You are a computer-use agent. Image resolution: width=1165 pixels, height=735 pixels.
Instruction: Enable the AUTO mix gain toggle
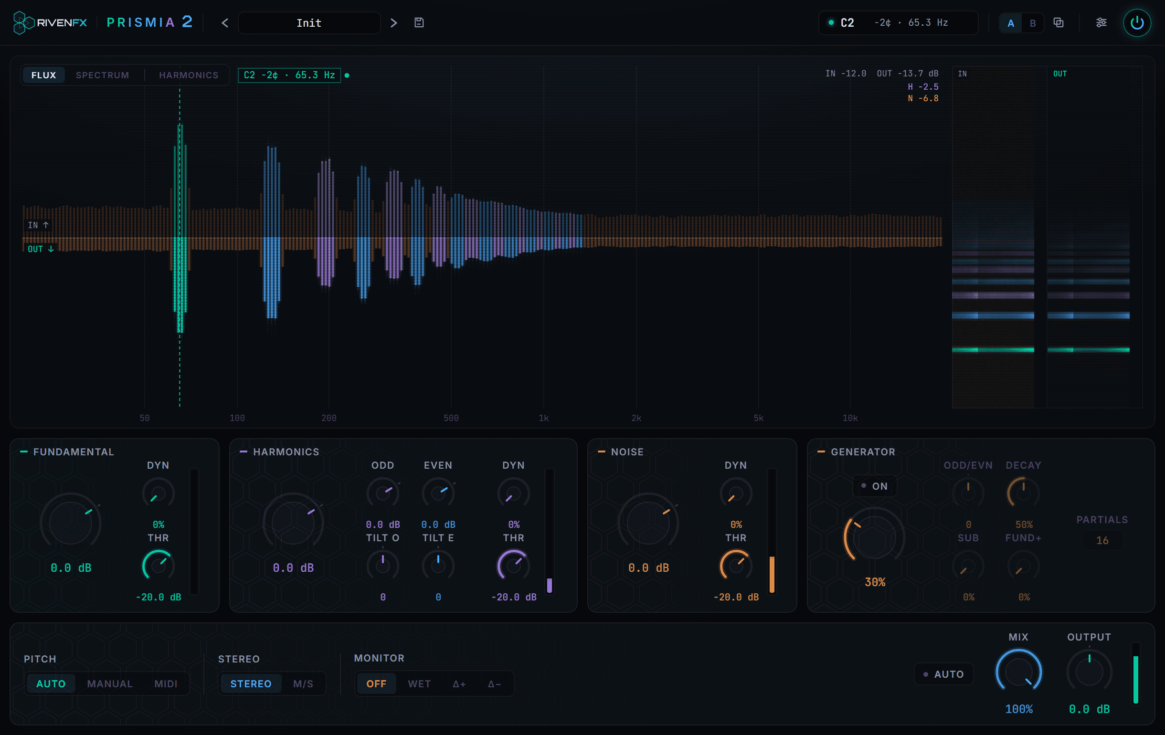(x=944, y=674)
